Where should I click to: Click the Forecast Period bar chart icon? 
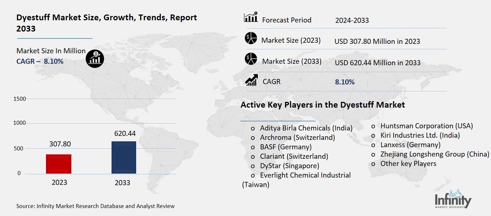[x=250, y=17]
